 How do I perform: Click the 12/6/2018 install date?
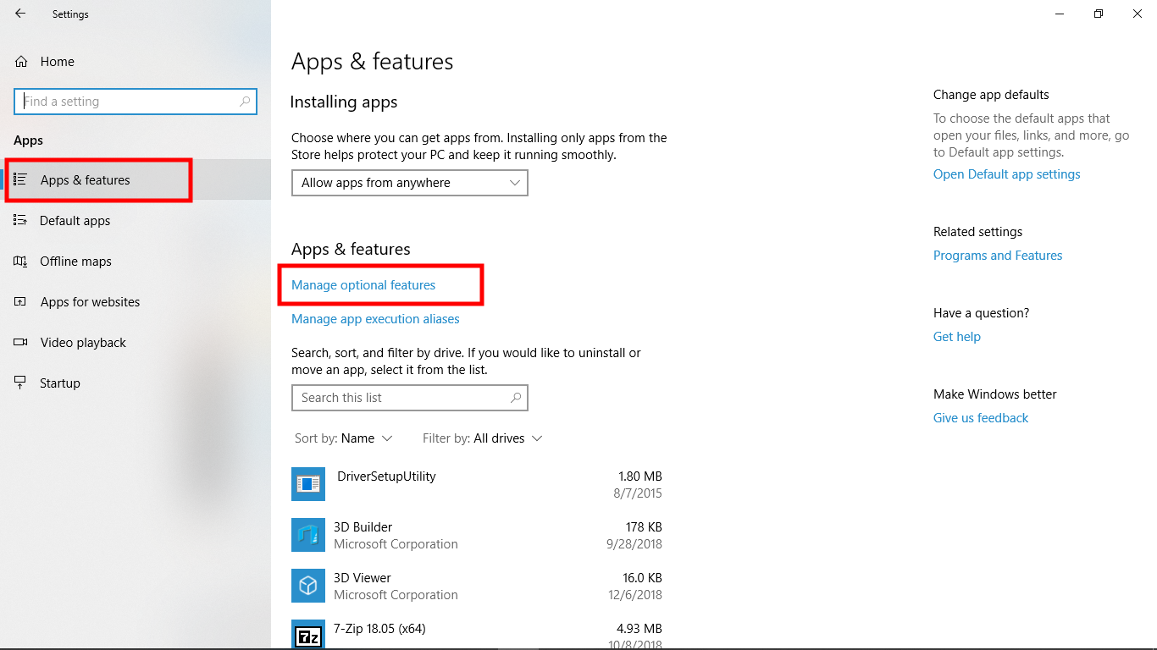[634, 595]
